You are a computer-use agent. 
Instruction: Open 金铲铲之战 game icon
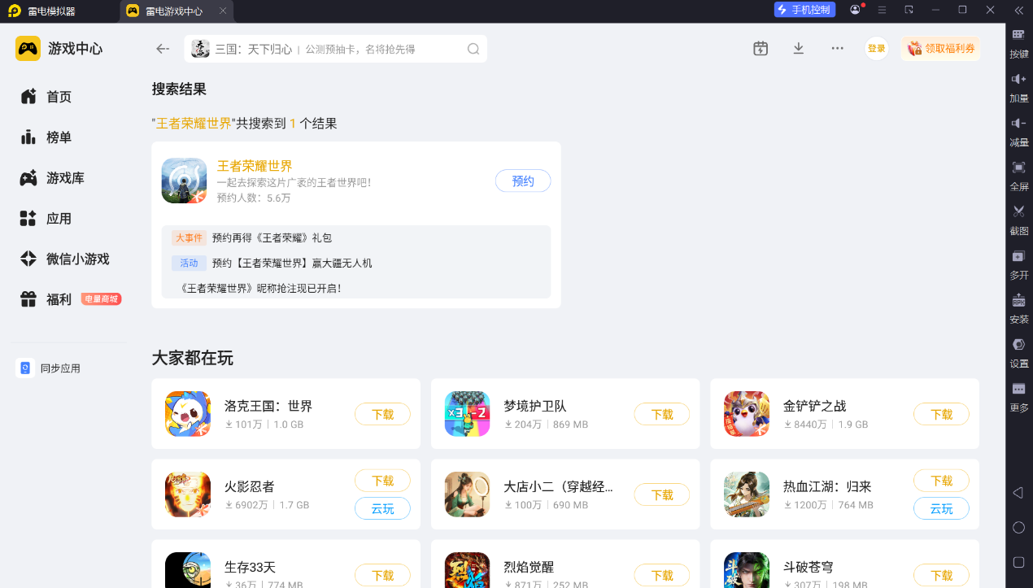747,414
